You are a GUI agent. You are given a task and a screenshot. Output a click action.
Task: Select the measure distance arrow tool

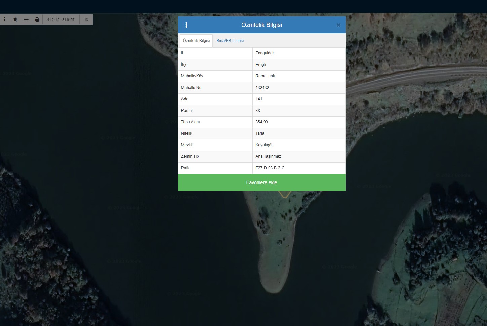coord(26,19)
